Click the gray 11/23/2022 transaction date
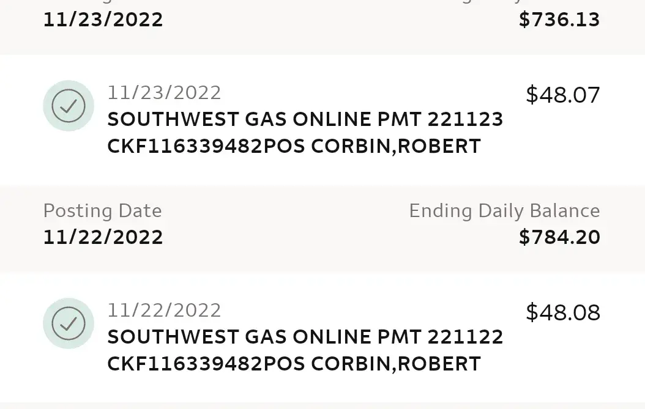The height and width of the screenshot is (409, 645). coord(164,93)
